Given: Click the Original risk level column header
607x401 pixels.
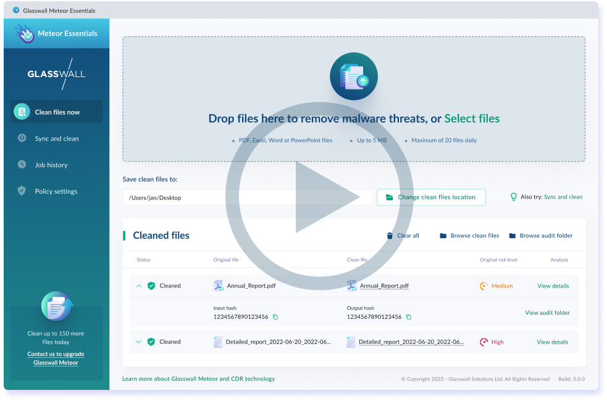Looking at the screenshot, I should click(x=498, y=260).
